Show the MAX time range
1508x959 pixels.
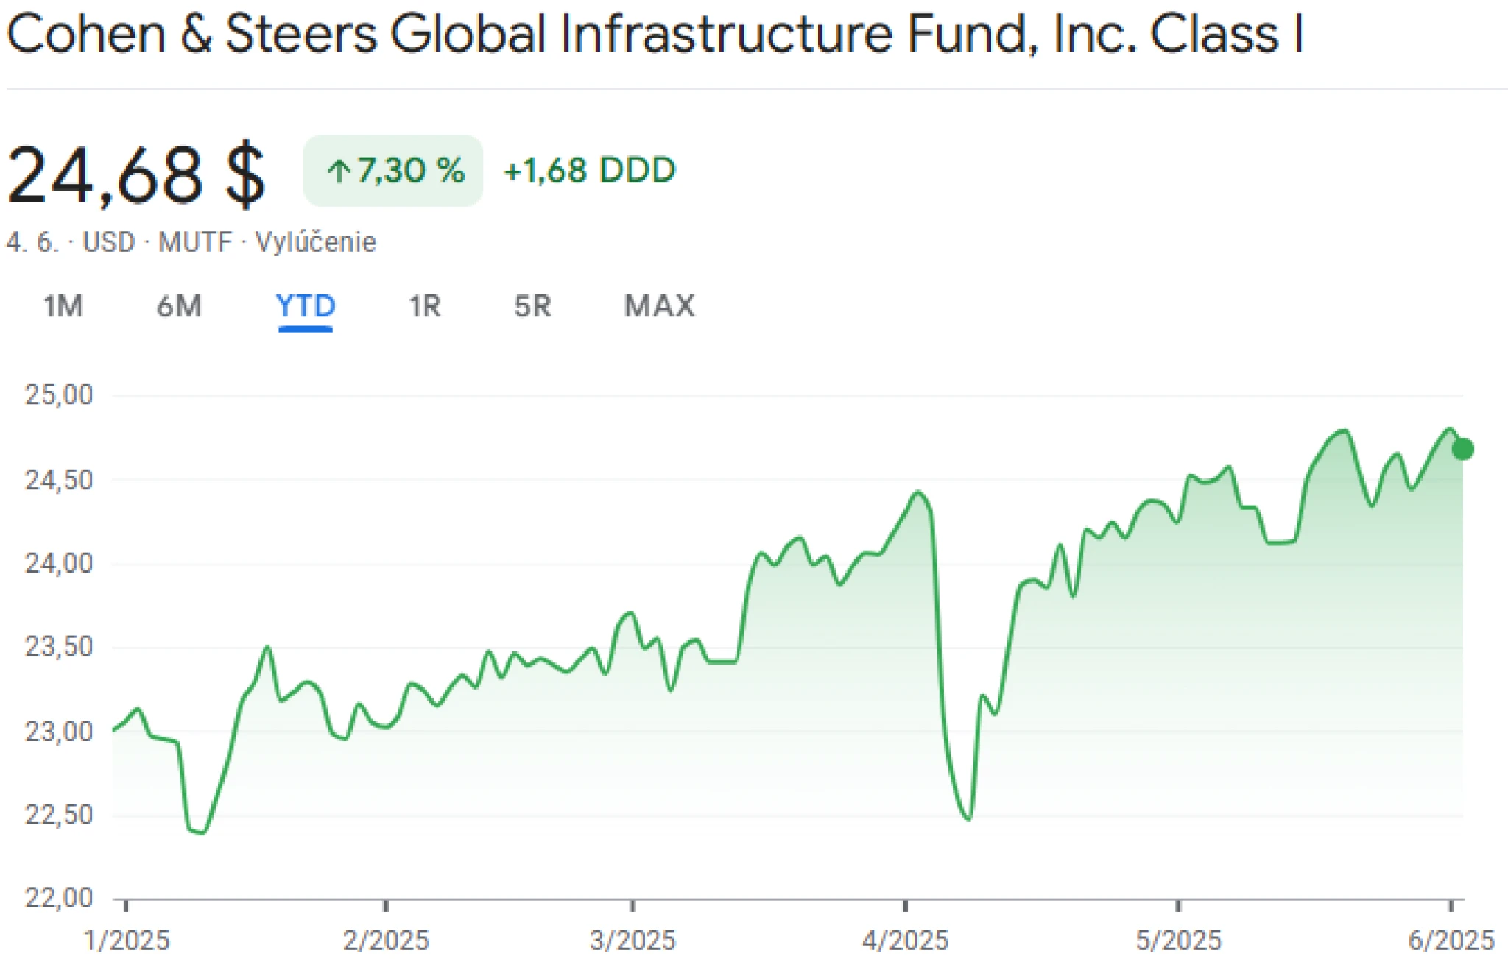(660, 305)
